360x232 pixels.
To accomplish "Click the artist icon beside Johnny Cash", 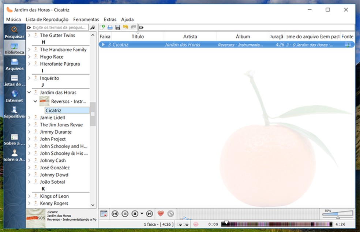I will tap(36, 160).
